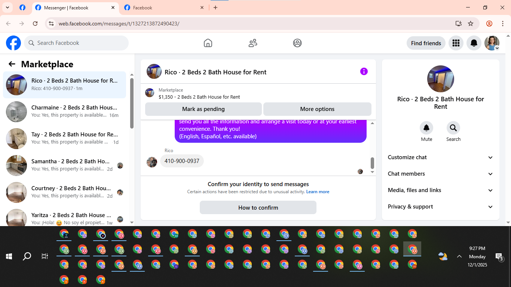Screen dimensions: 511x287
Task: Open the weather widget in taskbar
Action: pyautogui.click(x=443, y=256)
